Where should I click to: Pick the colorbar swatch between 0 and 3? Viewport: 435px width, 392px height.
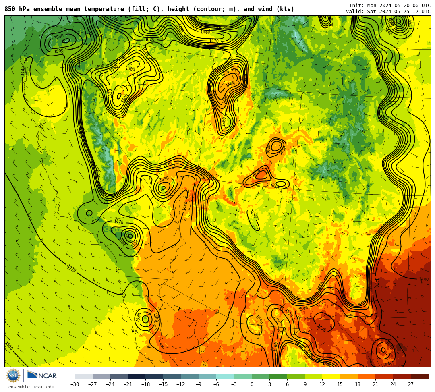(261, 376)
